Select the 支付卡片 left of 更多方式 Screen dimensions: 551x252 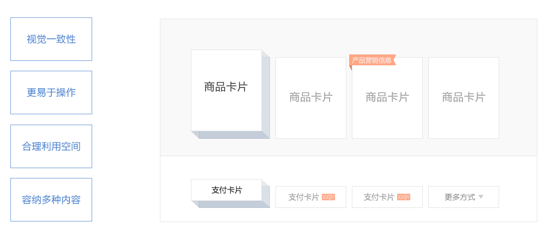387,197
